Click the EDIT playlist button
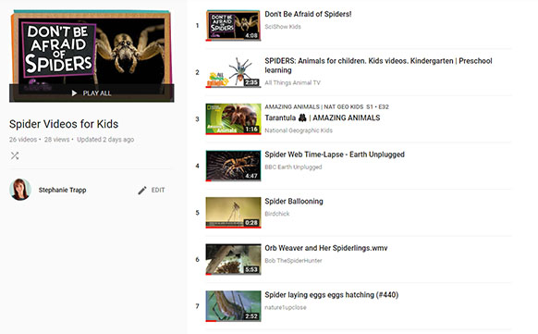 point(152,191)
